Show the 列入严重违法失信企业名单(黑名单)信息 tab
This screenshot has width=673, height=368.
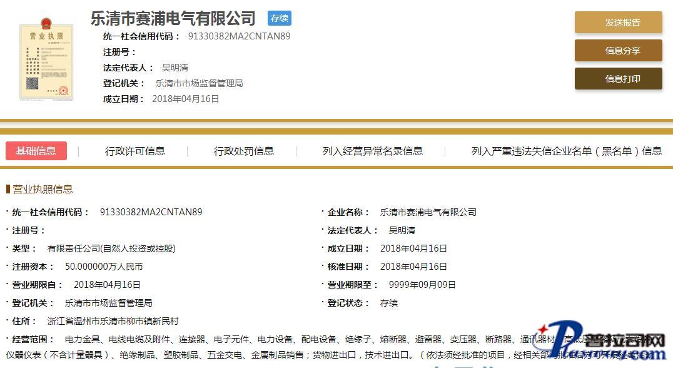point(566,151)
